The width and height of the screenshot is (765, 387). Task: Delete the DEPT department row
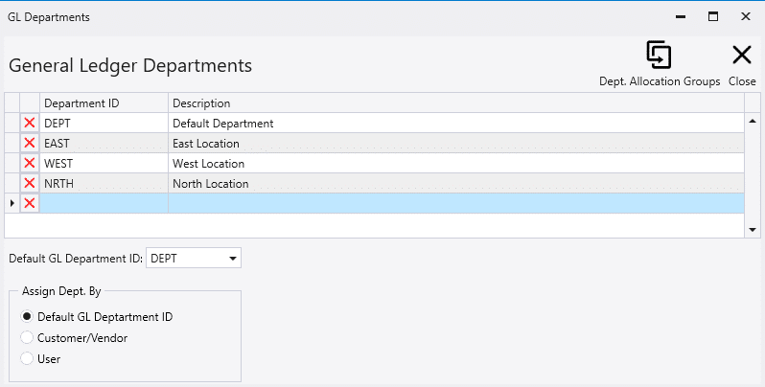click(x=30, y=123)
